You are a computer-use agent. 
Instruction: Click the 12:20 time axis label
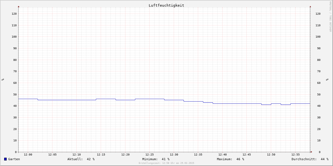coord(125,155)
